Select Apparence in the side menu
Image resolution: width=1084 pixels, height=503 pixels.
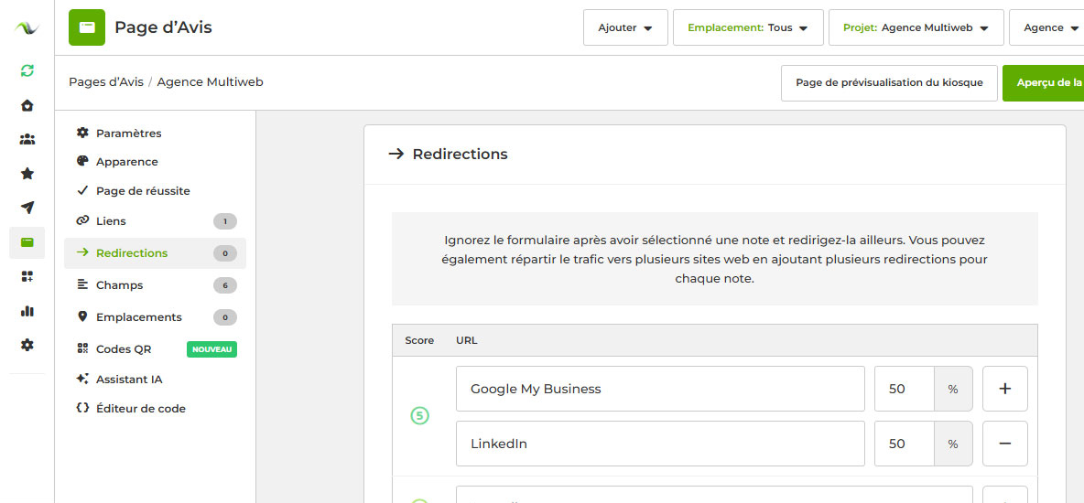click(x=126, y=162)
